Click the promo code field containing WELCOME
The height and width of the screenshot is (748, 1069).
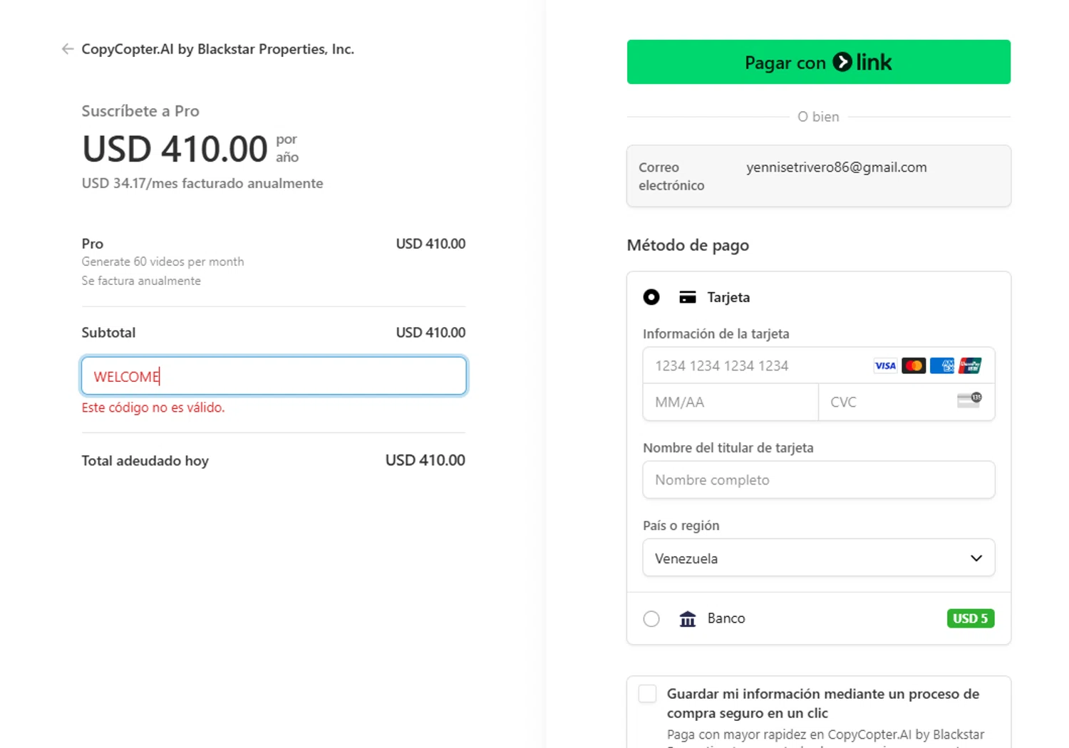click(x=274, y=376)
